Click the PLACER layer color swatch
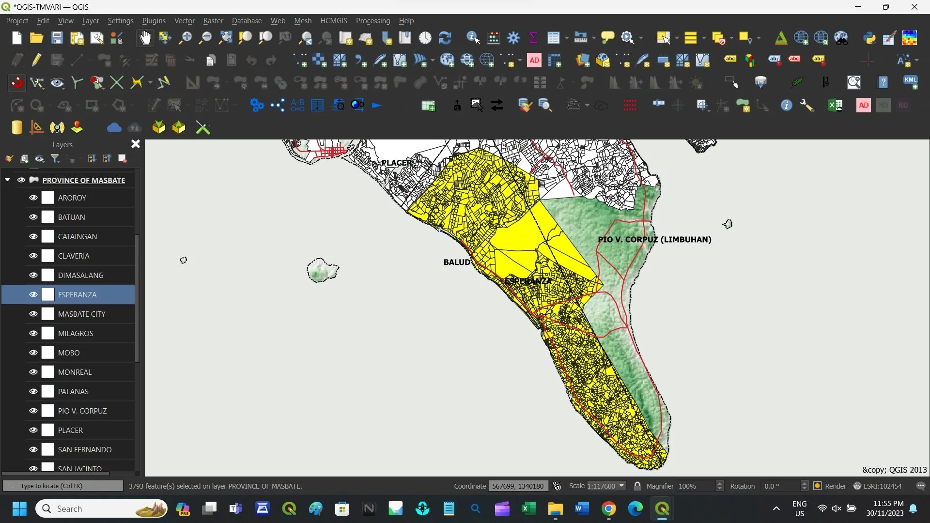 tap(48, 430)
